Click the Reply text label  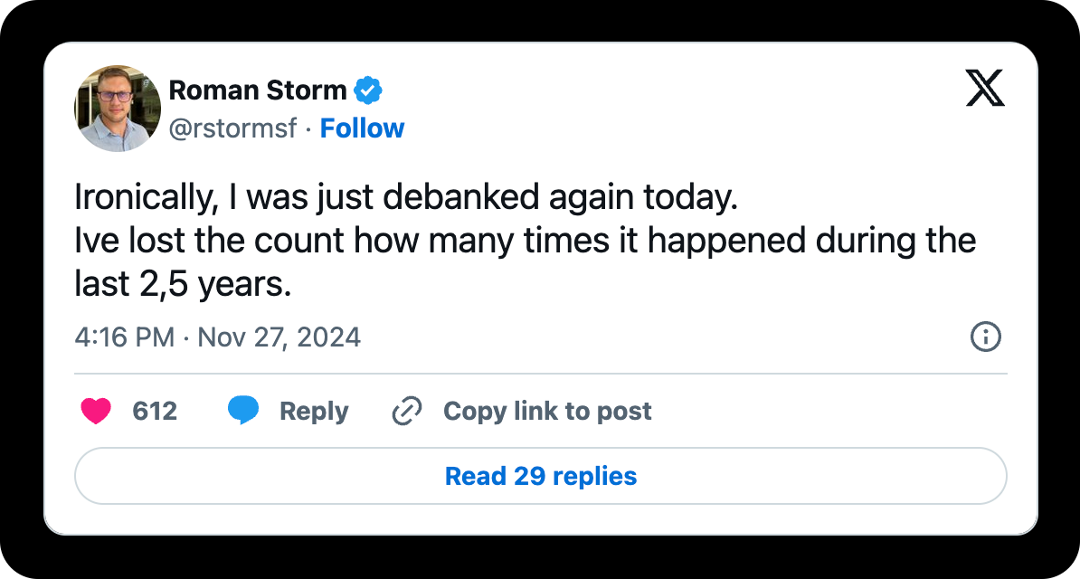(314, 412)
